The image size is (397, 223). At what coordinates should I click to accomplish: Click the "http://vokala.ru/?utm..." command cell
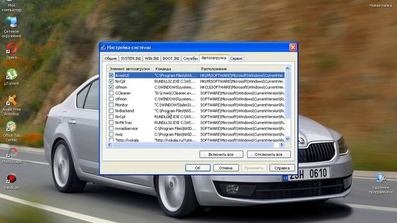click(x=175, y=140)
